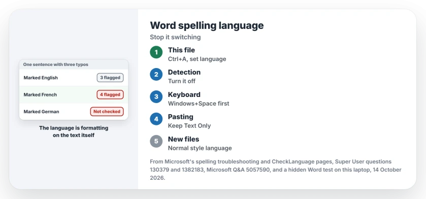Click the "4 flagged" red badge
This screenshot has height=199, width=426.
(110, 94)
